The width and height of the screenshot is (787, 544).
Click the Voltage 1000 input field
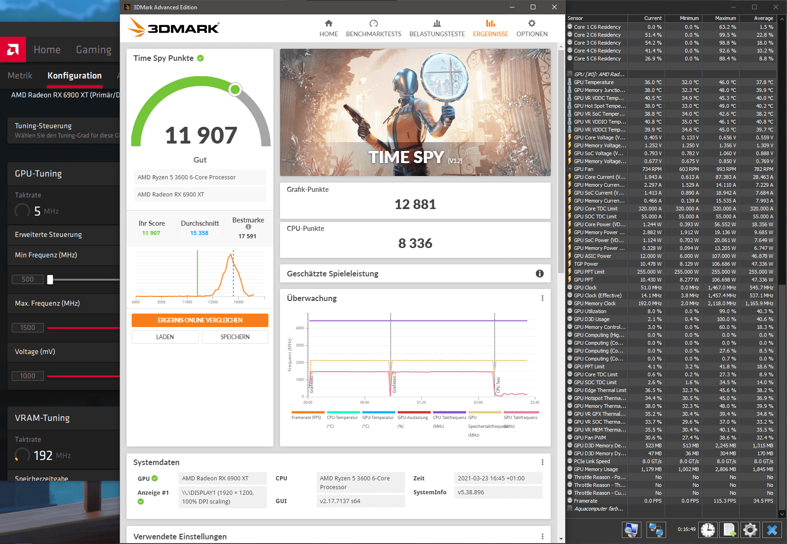tap(28, 376)
